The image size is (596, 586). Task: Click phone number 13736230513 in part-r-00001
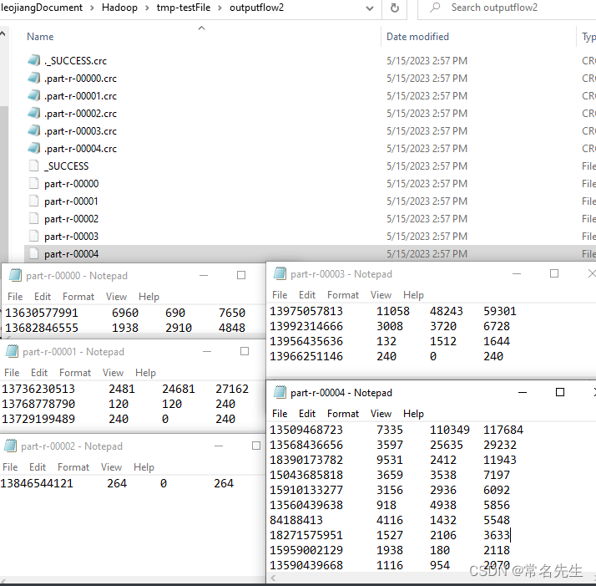pyautogui.click(x=38, y=389)
